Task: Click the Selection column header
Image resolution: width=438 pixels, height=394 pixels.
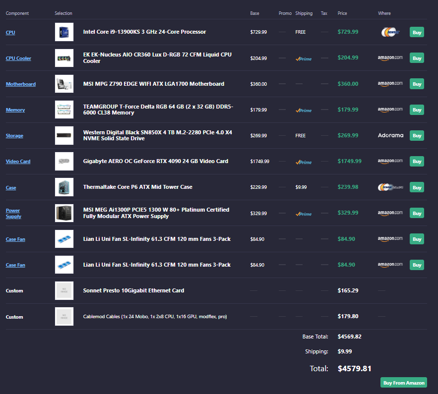Action: [x=63, y=13]
